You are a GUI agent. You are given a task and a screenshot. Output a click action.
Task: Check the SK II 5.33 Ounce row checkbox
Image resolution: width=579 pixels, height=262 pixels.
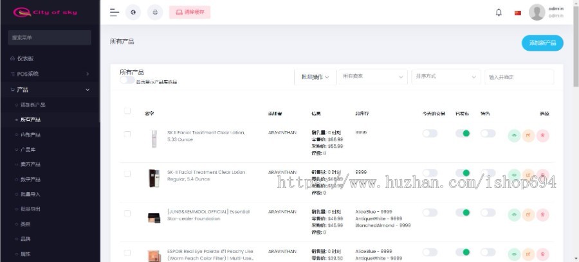(x=127, y=134)
